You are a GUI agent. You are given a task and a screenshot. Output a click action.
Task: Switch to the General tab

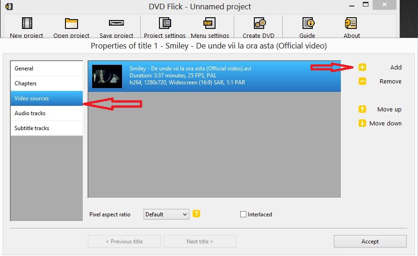pos(46,69)
